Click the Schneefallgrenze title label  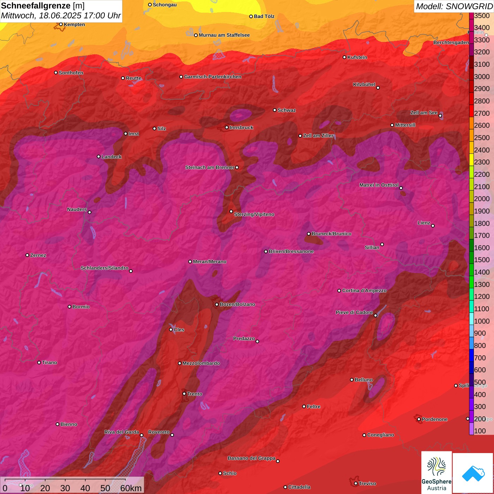click(x=36, y=6)
